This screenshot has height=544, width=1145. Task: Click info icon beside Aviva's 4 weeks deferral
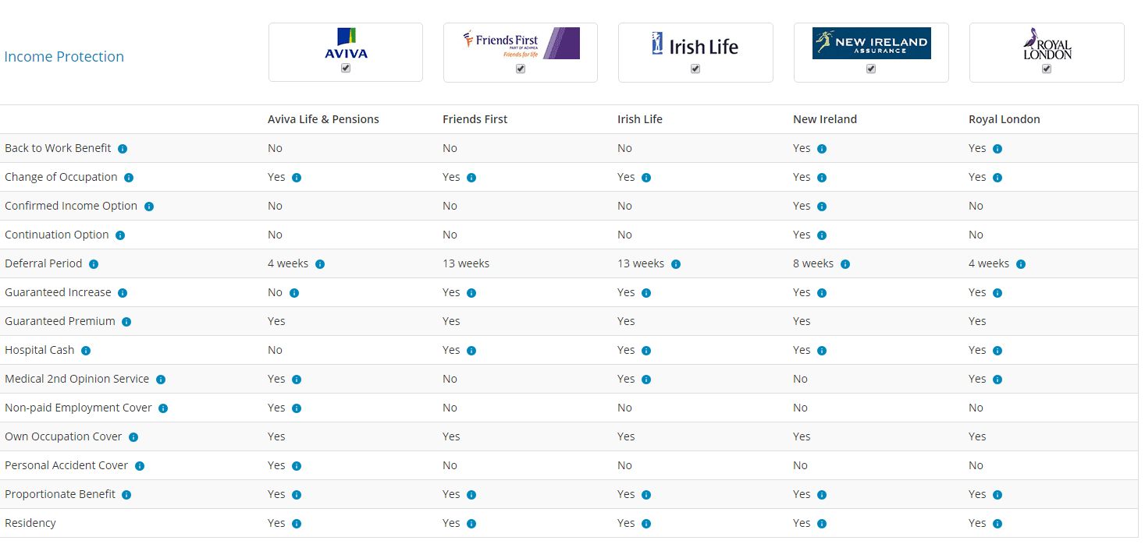[320, 264]
